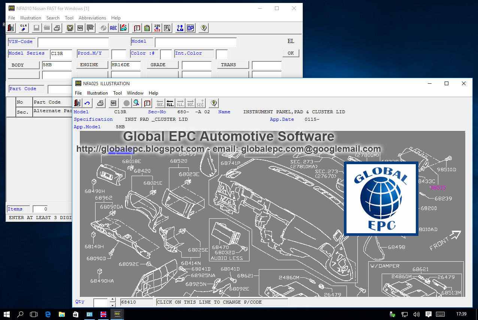This screenshot has height=320, width=478.
Task: Click the Color :# input field
Action: coord(166,54)
